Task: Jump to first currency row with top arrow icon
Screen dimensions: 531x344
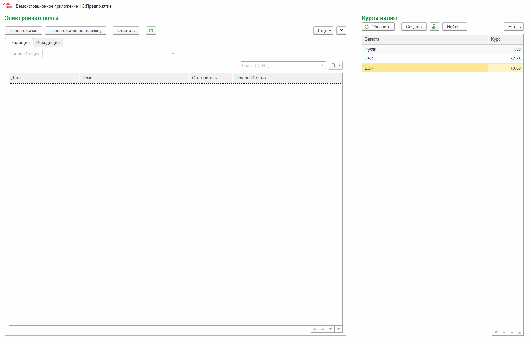Action: click(x=496, y=332)
